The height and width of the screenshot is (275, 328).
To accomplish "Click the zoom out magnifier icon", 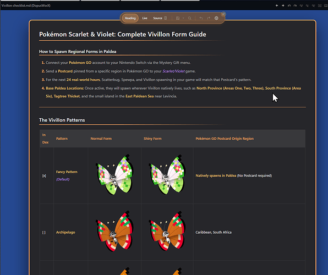I will coord(307,5).
